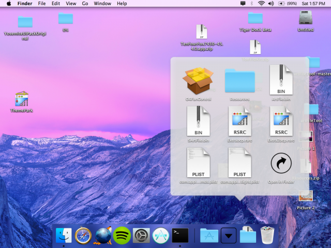Screen dimensions: 331x248
Task: Launch Terminal from the Dock
Action: click(x=180, y=236)
